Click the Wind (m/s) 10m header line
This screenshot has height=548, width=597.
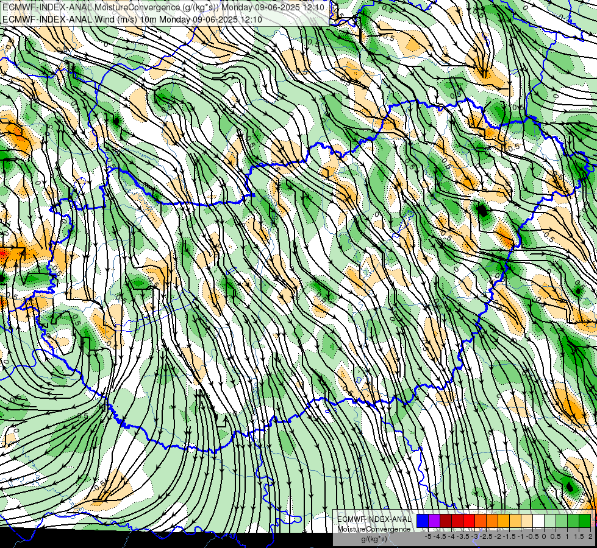(132, 19)
